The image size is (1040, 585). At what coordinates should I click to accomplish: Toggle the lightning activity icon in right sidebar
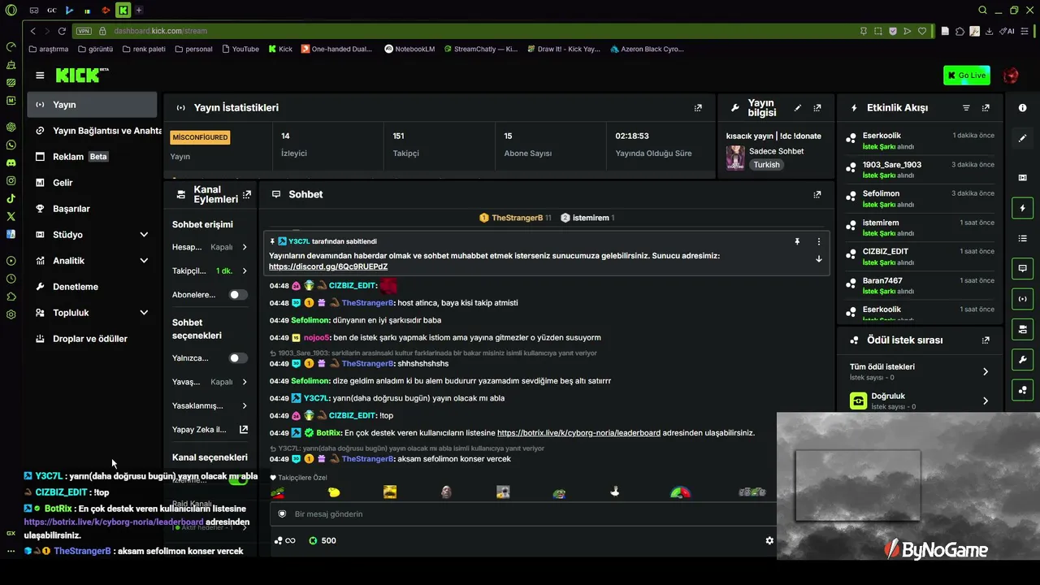[1022, 209]
